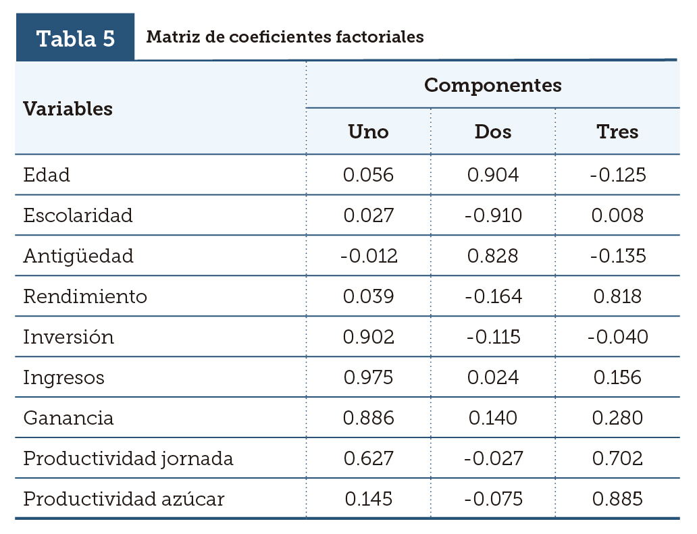
Task: Click the -0.910 value for Escolaridad
Action: pyautogui.click(x=493, y=215)
